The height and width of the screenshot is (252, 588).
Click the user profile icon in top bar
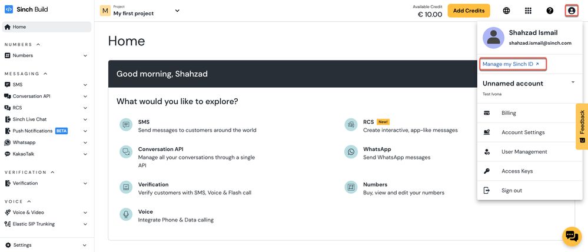(572, 11)
